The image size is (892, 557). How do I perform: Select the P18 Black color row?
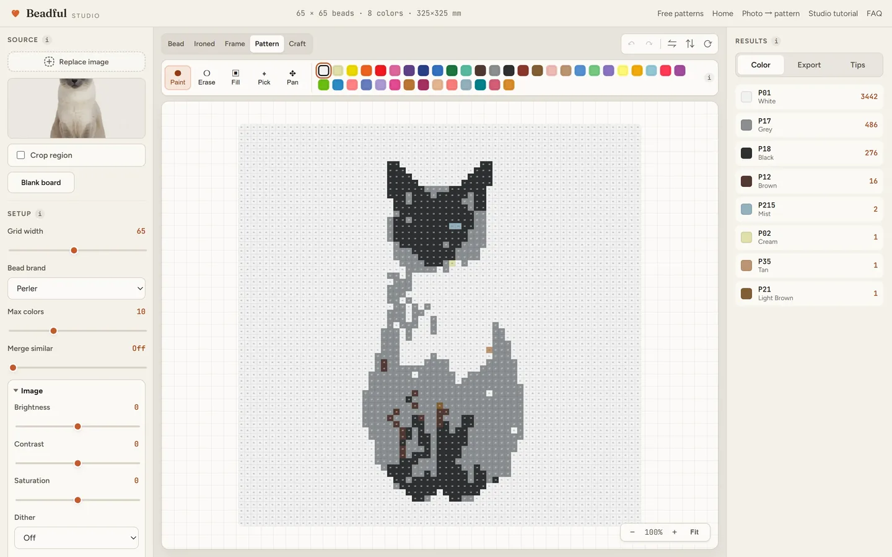809,153
